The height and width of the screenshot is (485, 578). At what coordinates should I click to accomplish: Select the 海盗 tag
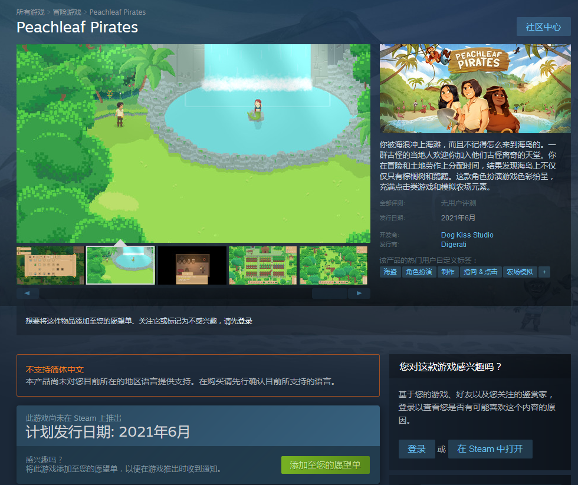(x=390, y=272)
